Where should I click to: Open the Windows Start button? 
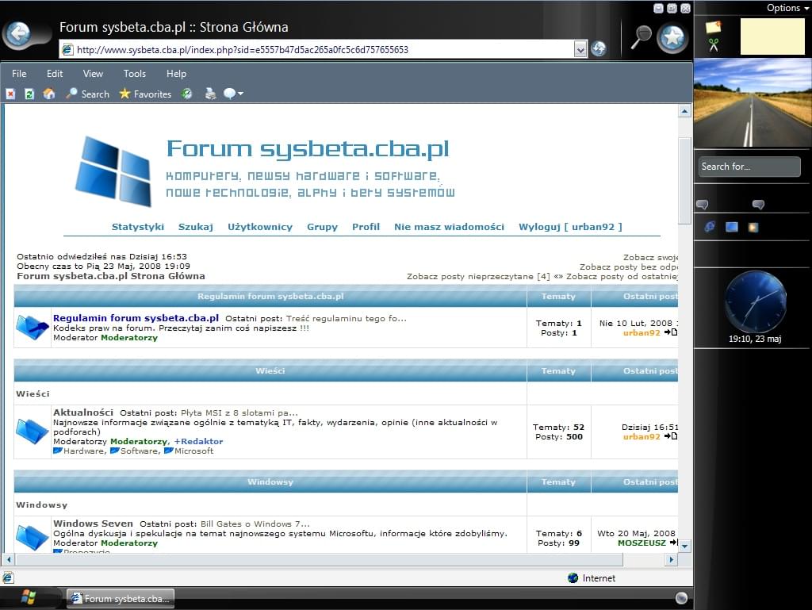coord(28,598)
